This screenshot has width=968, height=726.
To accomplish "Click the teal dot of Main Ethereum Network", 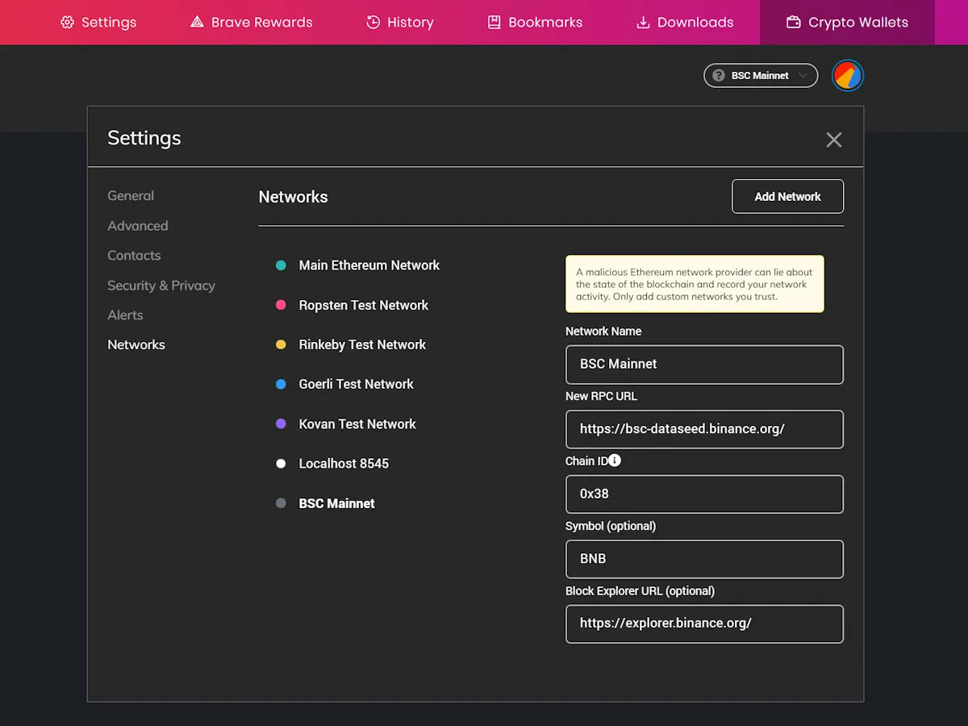I will coord(281,265).
